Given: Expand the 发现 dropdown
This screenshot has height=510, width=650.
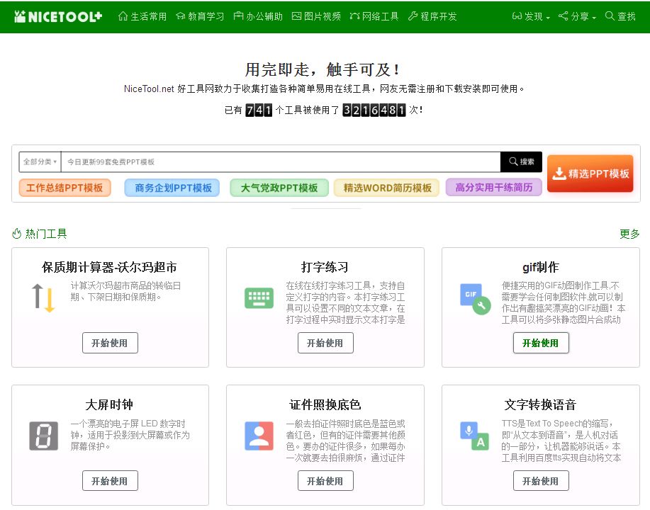Looking at the screenshot, I should tap(531, 16).
